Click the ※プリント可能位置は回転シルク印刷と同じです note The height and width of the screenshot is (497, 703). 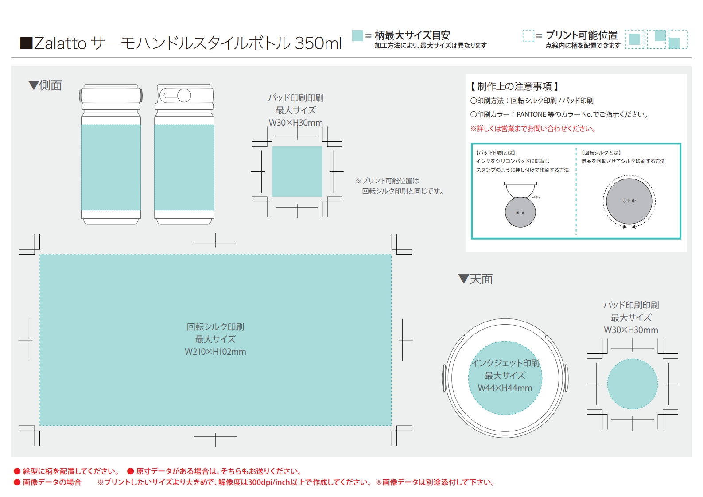click(400, 186)
